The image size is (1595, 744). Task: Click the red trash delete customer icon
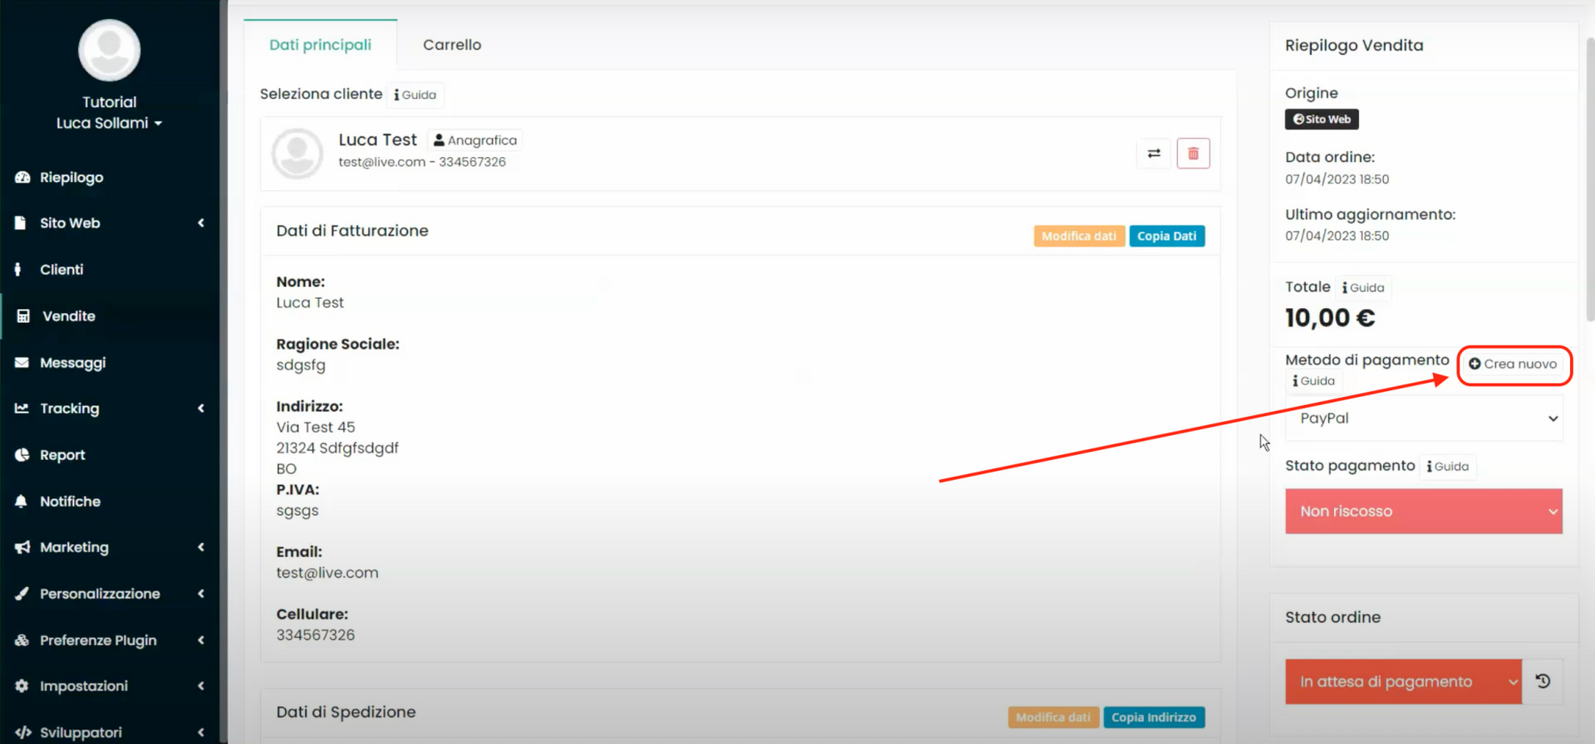pos(1193,154)
